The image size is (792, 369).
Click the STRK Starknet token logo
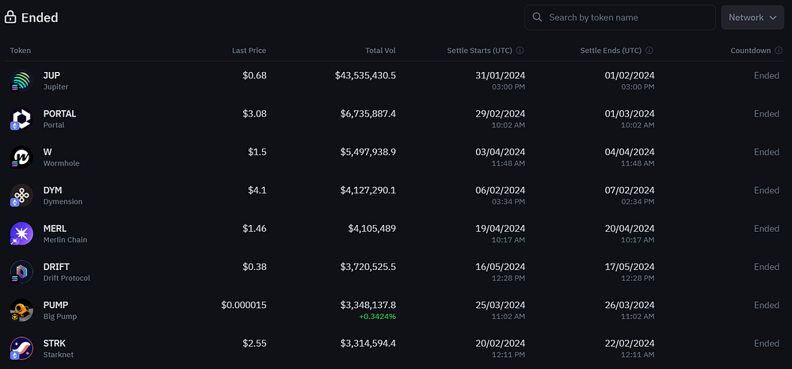click(21, 349)
